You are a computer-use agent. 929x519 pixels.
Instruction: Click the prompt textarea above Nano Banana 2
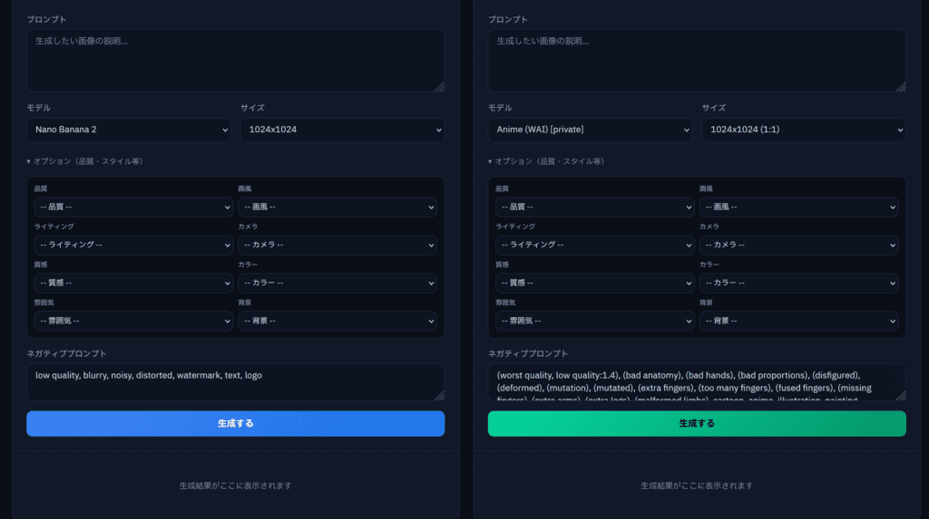(235, 61)
